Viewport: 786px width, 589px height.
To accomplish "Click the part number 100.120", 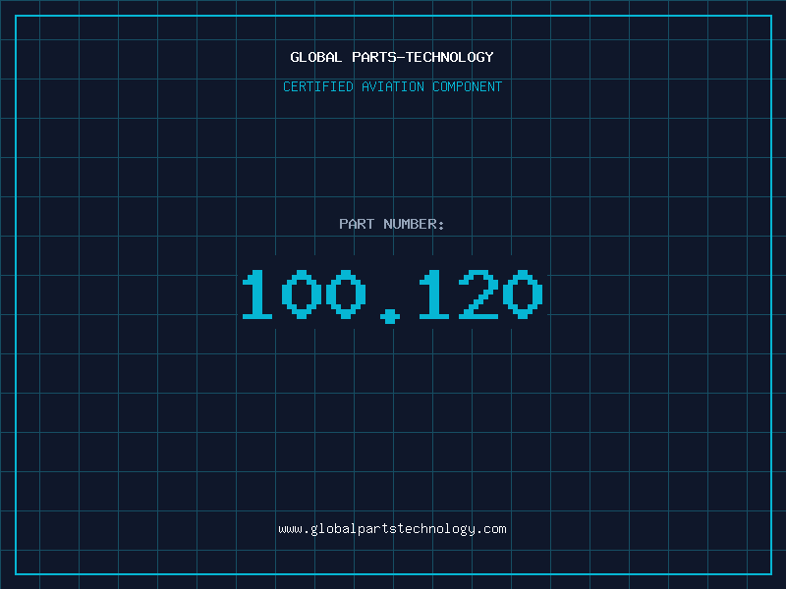I will (x=392, y=295).
